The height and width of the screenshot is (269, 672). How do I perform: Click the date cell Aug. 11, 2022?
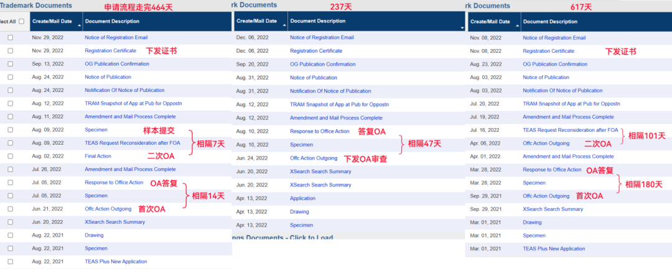(x=47, y=116)
